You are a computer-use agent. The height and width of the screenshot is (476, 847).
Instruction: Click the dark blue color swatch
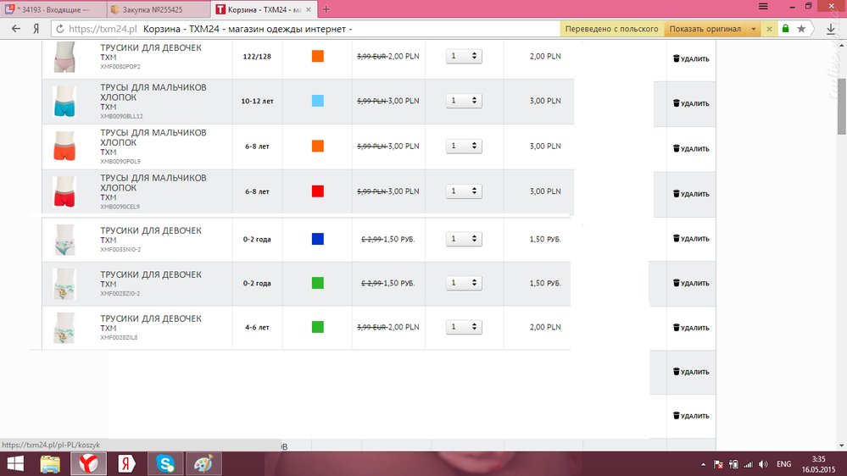[x=318, y=239]
